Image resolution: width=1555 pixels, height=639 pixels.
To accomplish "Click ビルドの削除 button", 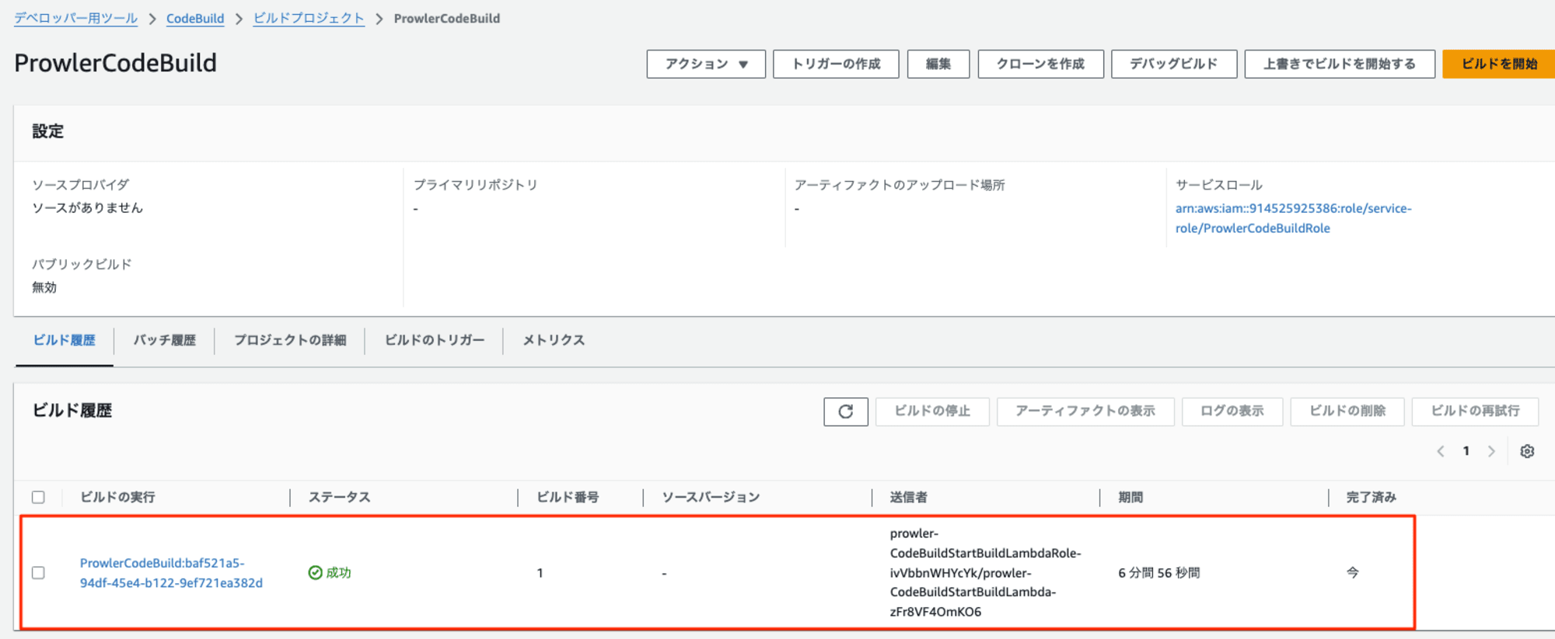I will click(1347, 412).
